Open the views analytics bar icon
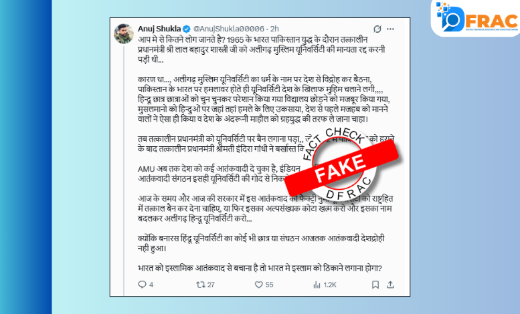The height and width of the screenshot is (314, 520). tap(317, 285)
